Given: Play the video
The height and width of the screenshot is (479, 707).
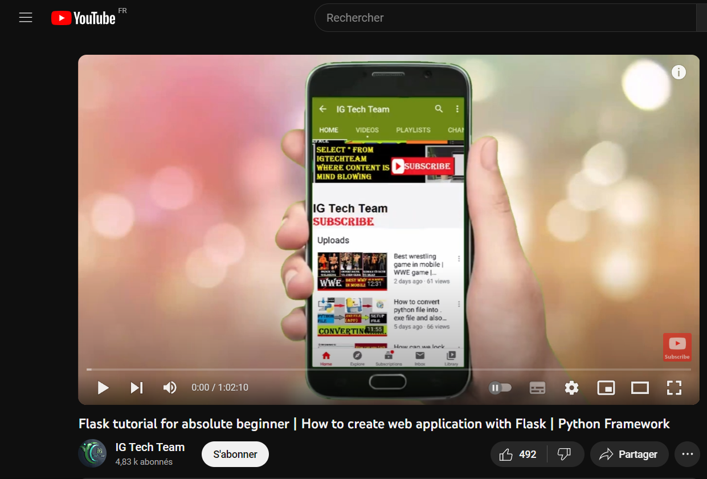Looking at the screenshot, I should (x=103, y=388).
